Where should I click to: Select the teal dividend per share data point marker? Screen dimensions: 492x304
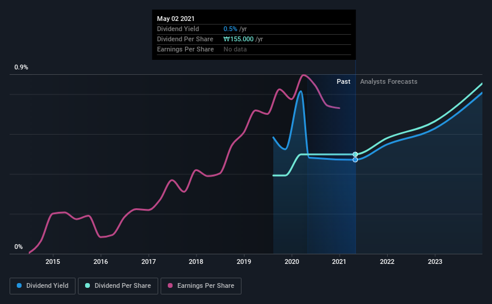(x=355, y=154)
